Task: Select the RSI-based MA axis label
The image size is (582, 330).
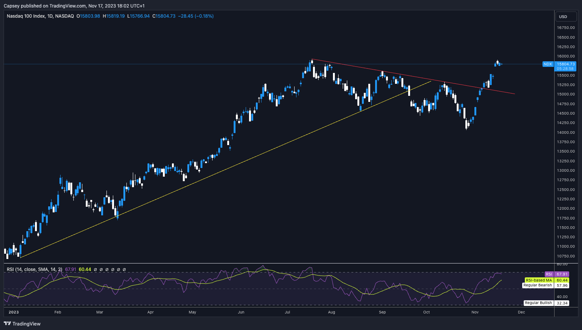Action: [539, 280]
